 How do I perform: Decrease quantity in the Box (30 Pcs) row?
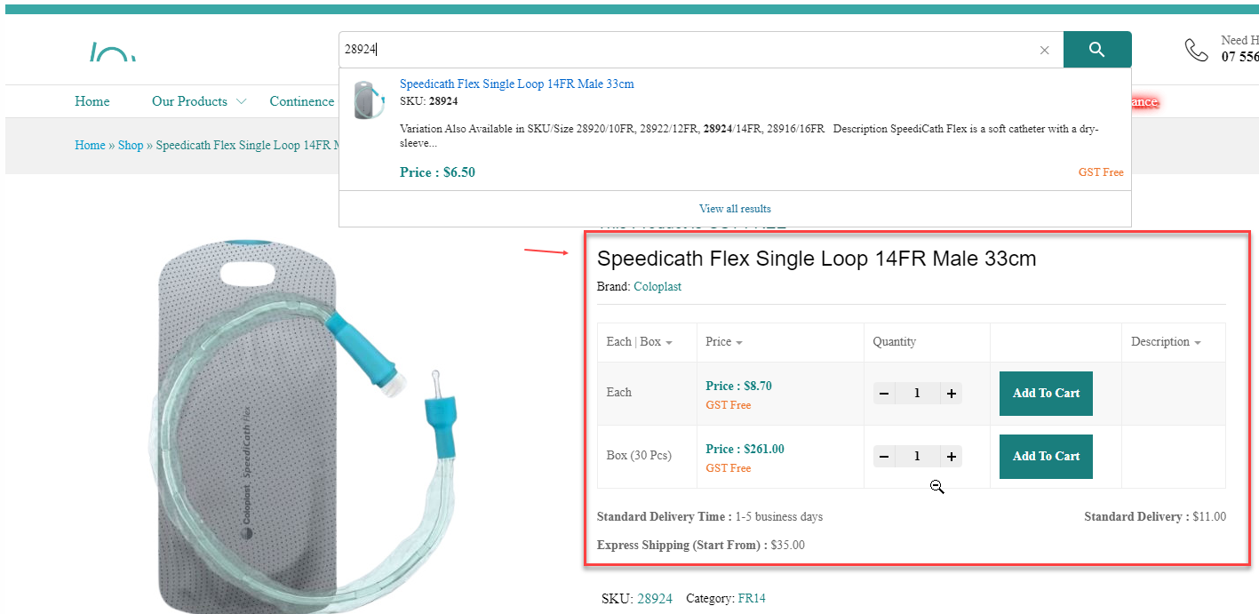tap(884, 457)
